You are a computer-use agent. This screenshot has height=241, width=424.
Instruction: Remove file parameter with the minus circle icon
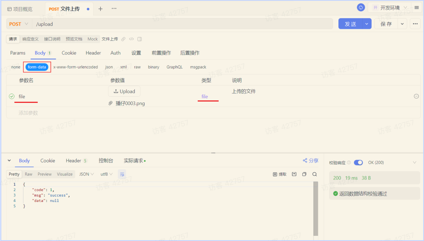click(x=416, y=96)
